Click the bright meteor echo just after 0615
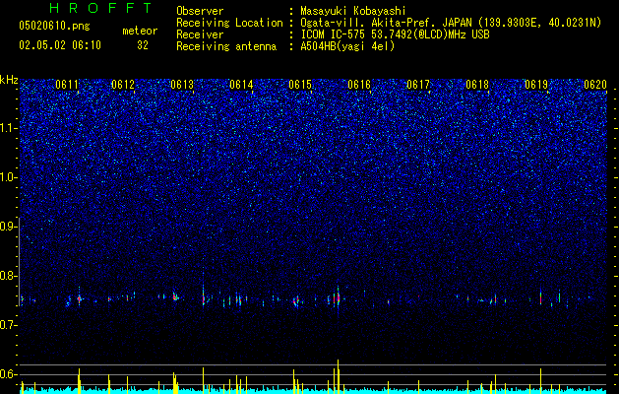 tap(338, 298)
